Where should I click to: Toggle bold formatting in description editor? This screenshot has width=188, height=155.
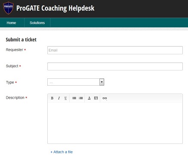point(52,98)
